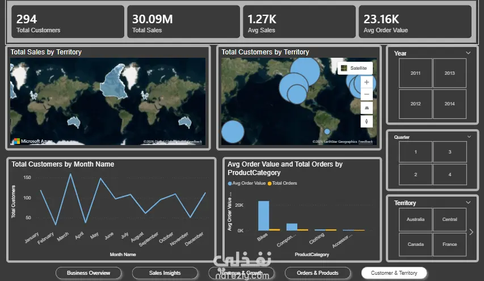Click the Avg Sales 1.27K card
The height and width of the screenshot is (281, 484).
pyautogui.click(x=299, y=22)
